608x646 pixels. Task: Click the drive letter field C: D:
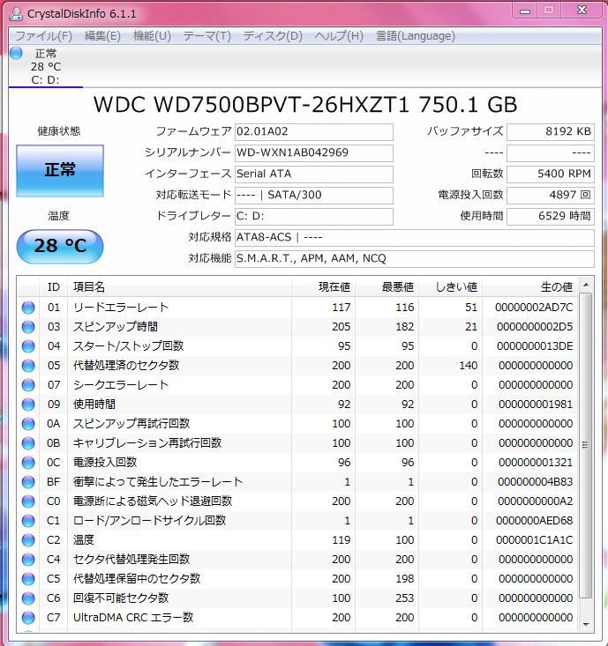pos(313,216)
